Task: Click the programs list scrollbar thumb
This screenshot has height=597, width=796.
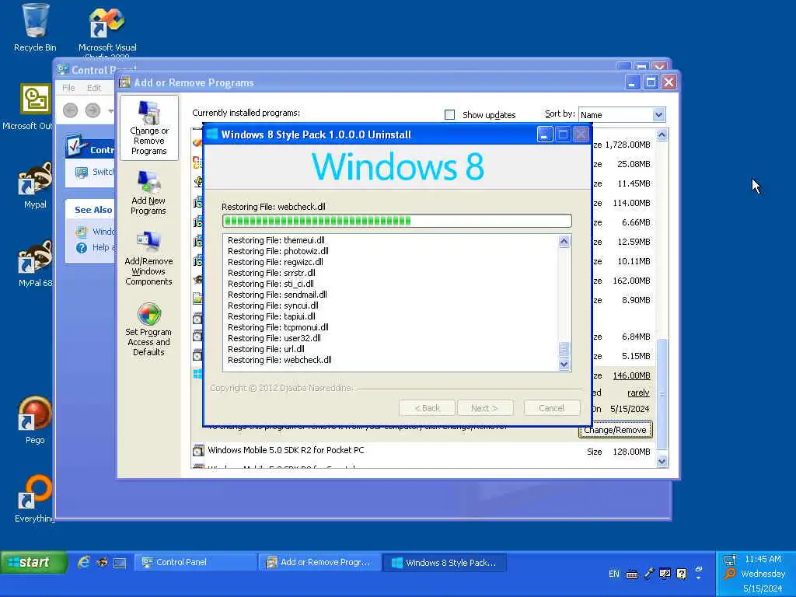Action: click(662, 394)
